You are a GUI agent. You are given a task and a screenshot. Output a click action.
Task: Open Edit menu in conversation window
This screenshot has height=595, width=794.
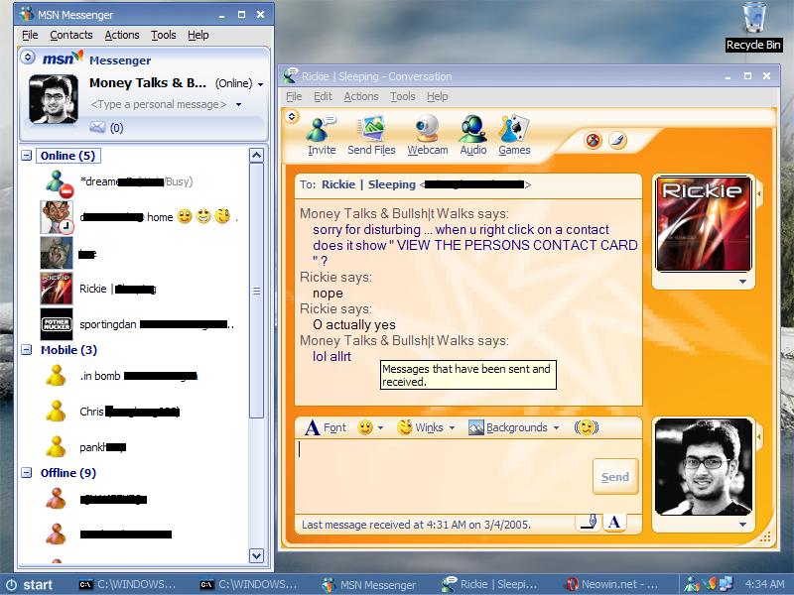[323, 96]
